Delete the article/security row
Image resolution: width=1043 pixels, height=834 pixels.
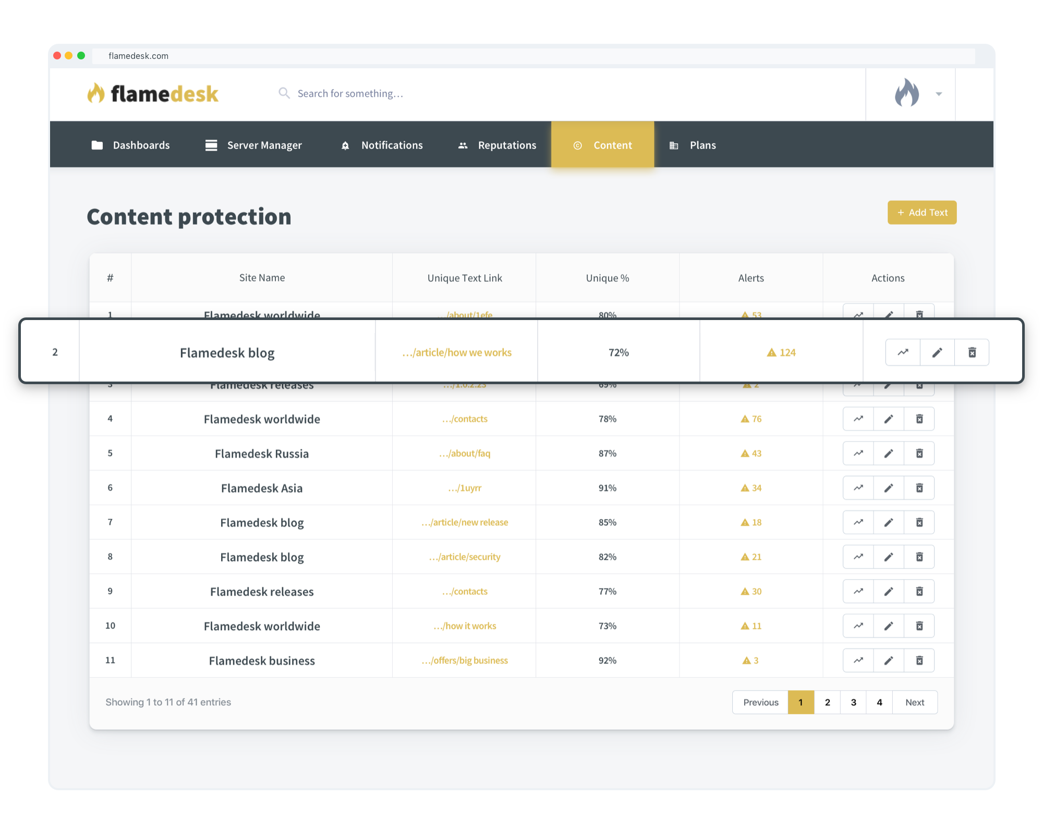point(919,557)
